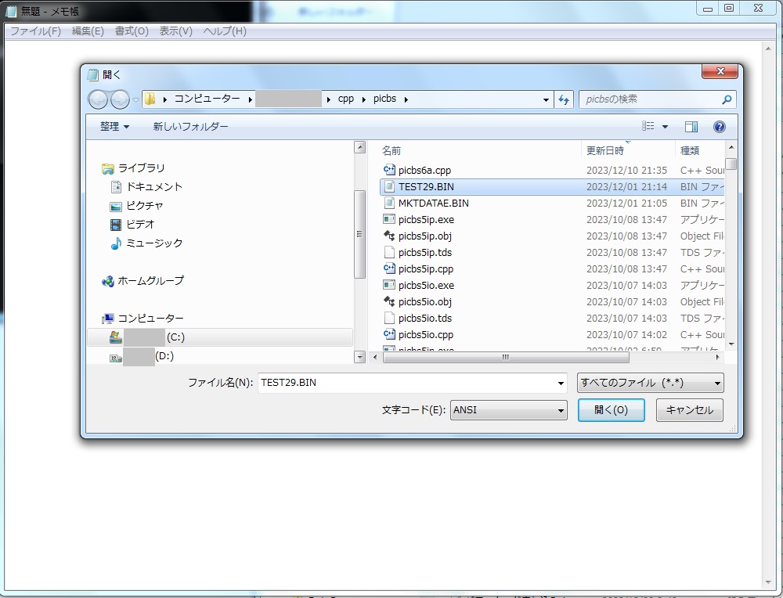Click the ライブラリ library icon
The image size is (783, 598).
click(x=107, y=169)
